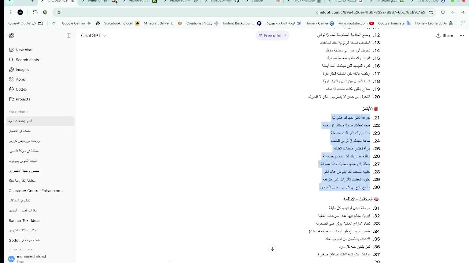Image resolution: width=469 pixels, height=263 pixels.
Task: Open the 'لوحة التحكم - برويوت' bookmark
Action: 283,23
